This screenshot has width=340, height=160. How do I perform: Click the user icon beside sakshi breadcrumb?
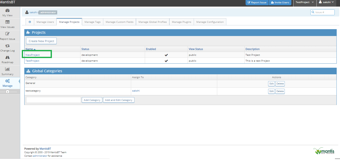tap(27, 12)
